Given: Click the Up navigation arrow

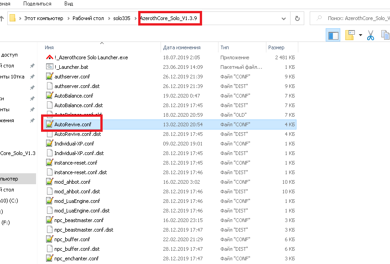Looking at the screenshot, I should point(2,18).
